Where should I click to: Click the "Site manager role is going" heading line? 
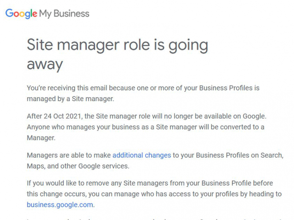[x=117, y=45]
